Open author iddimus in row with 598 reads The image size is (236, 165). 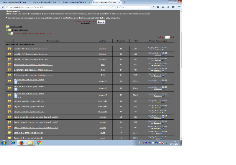pos(103,49)
